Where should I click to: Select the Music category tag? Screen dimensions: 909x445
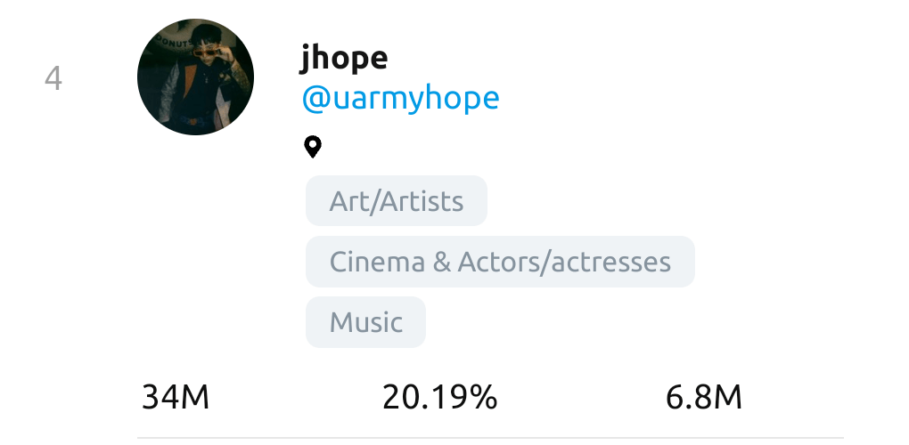(365, 322)
